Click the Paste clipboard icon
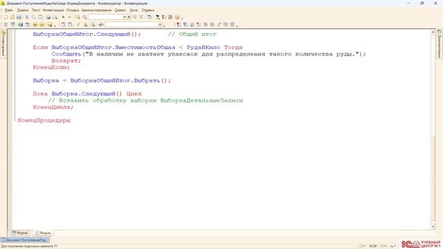443x249 pixels. click(x=40, y=17)
